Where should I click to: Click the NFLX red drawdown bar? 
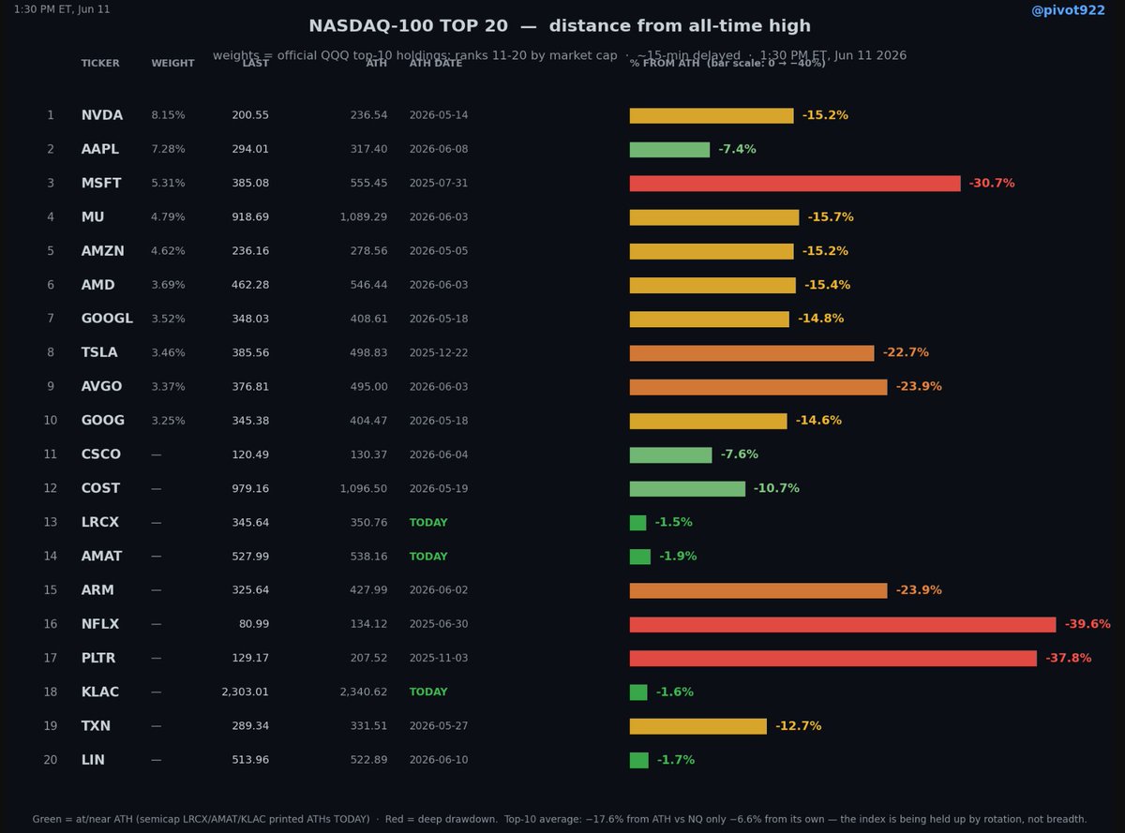point(843,624)
